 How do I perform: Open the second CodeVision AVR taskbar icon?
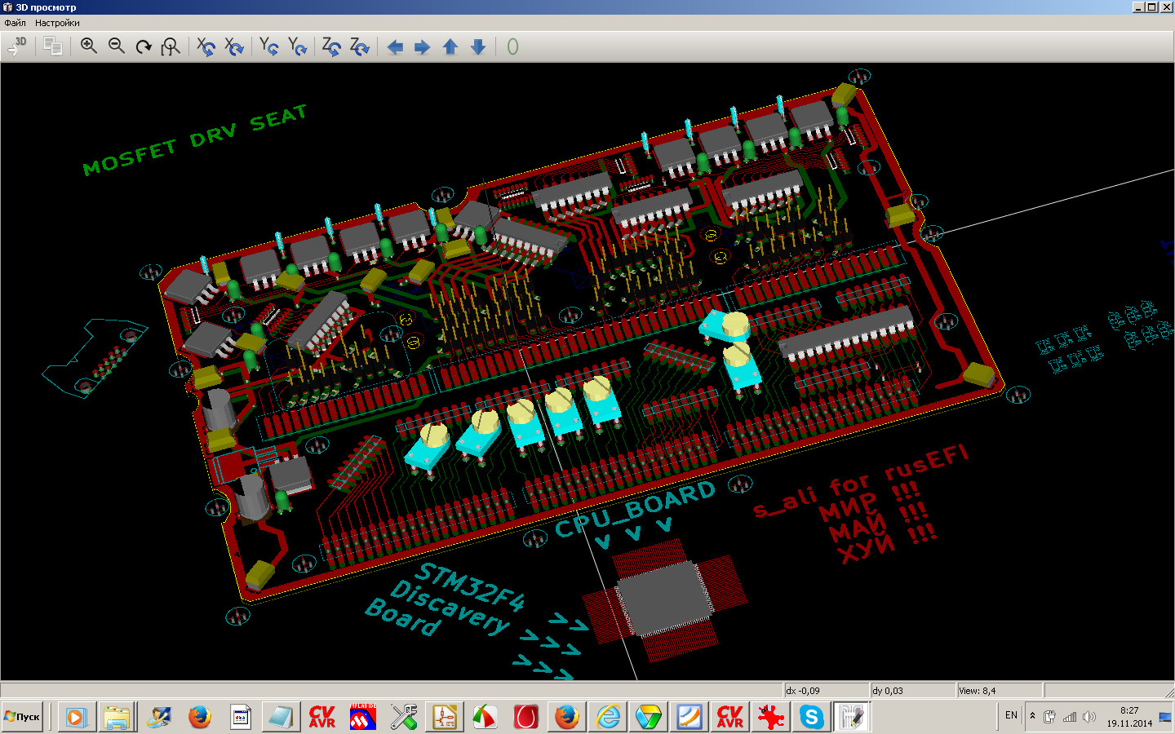(729, 717)
